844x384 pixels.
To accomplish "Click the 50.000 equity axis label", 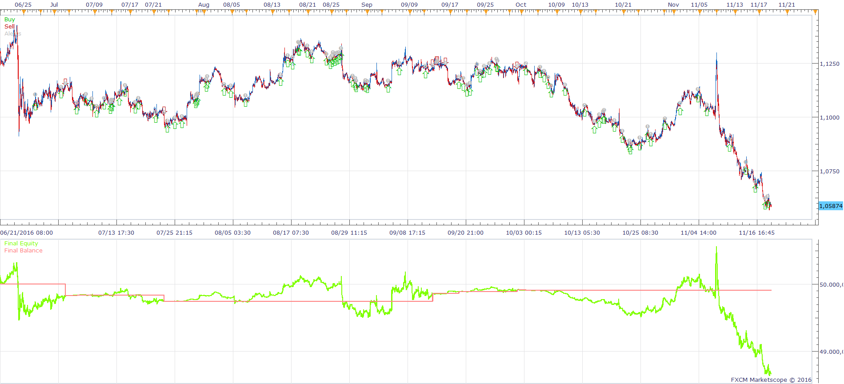I will (831, 285).
